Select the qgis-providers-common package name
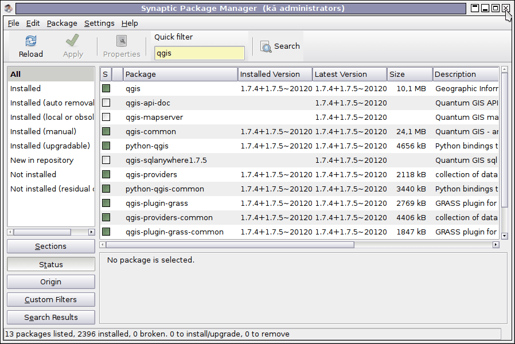The width and height of the screenshot is (515, 344). tap(169, 218)
